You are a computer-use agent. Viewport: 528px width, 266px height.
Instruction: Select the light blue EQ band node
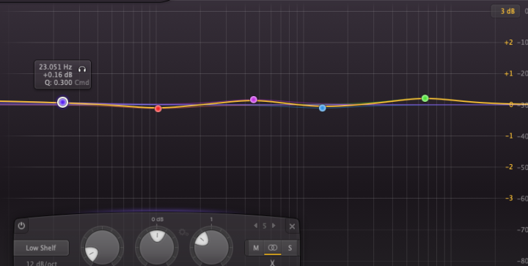click(322, 108)
